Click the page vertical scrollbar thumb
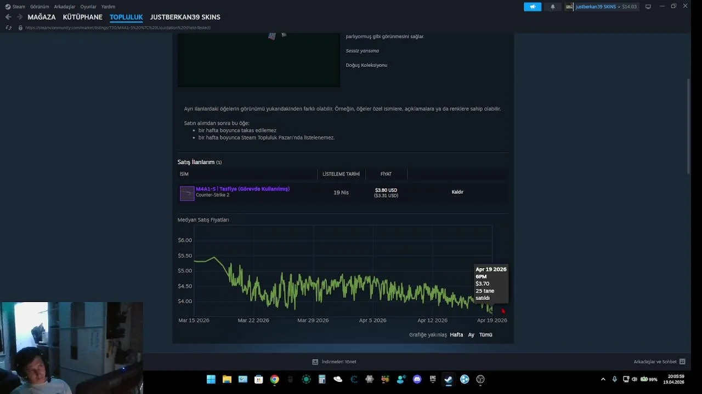 click(689, 127)
